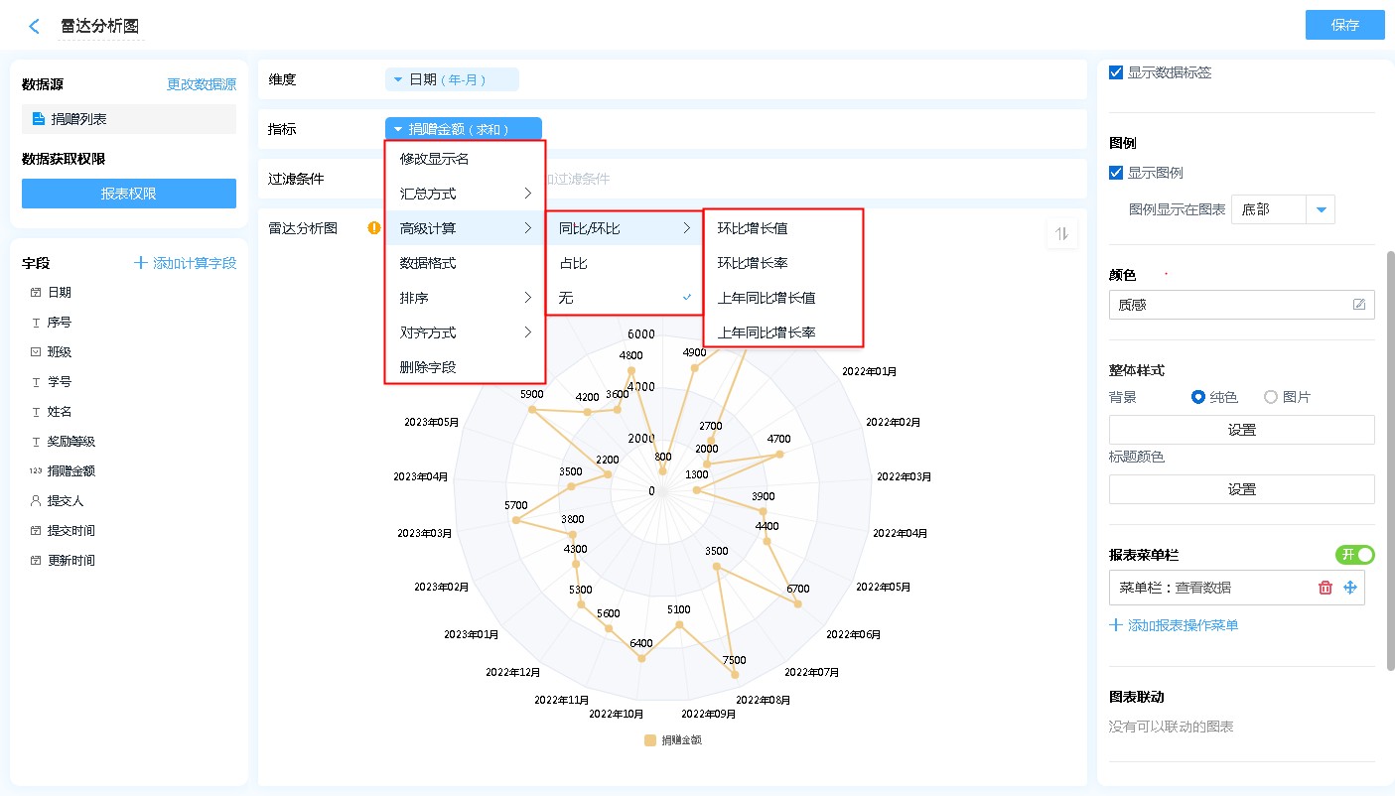Image resolution: width=1395 pixels, height=796 pixels.
Task: Click the right panel vertical scrollbar
Action: coord(1390,457)
